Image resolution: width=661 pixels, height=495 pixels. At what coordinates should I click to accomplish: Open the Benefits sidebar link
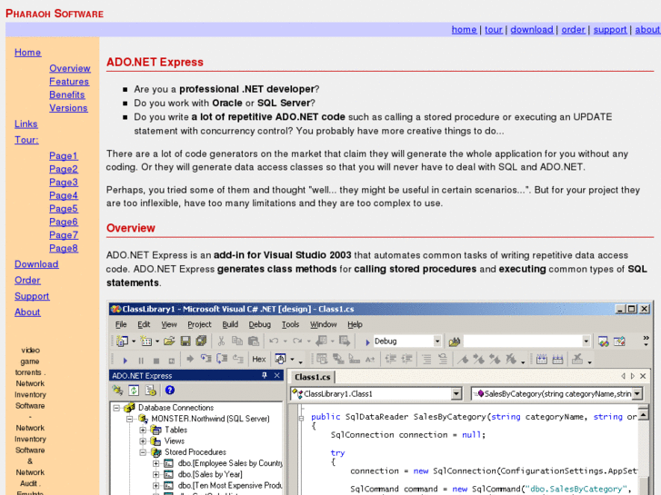click(67, 94)
